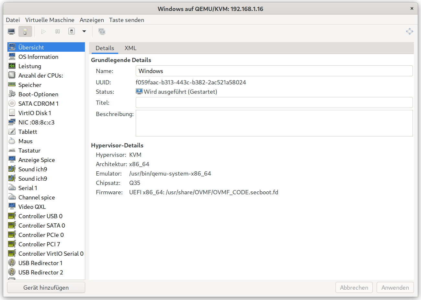Switch to the XML tab
The height and width of the screenshot is (300, 421).
tap(131, 48)
